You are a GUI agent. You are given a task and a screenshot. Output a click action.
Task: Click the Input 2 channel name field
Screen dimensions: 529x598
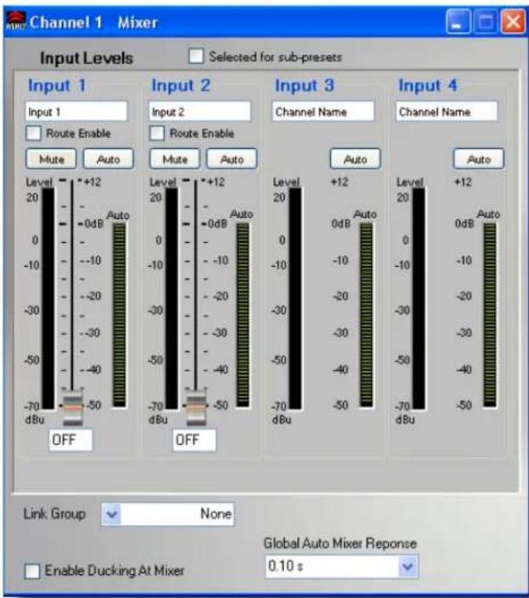tap(200, 111)
